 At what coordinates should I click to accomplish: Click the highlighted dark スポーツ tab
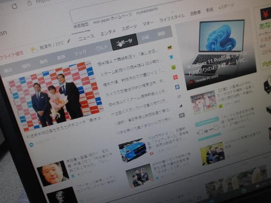[x=124, y=42]
